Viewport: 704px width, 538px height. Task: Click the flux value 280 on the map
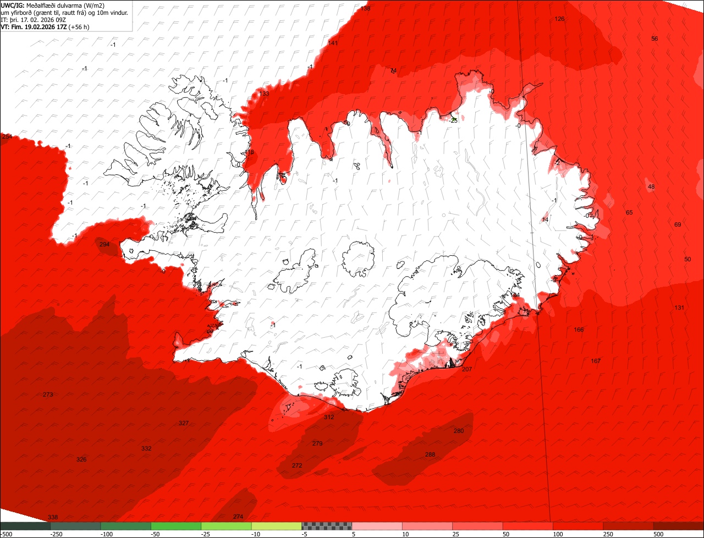tap(459, 431)
